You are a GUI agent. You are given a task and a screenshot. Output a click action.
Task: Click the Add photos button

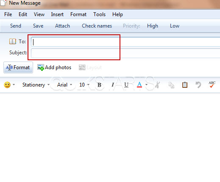[x=54, y=67]
